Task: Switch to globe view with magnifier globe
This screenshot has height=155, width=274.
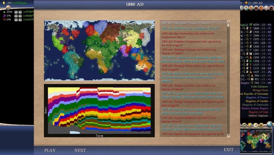Action: (x=270, y=124)
